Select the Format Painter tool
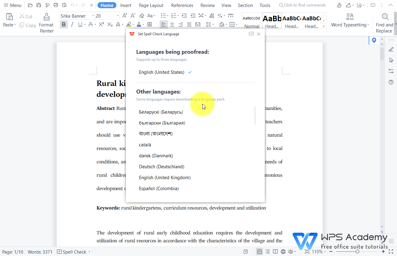Viewport: 397px width, 256px height. tap(46, 22)
